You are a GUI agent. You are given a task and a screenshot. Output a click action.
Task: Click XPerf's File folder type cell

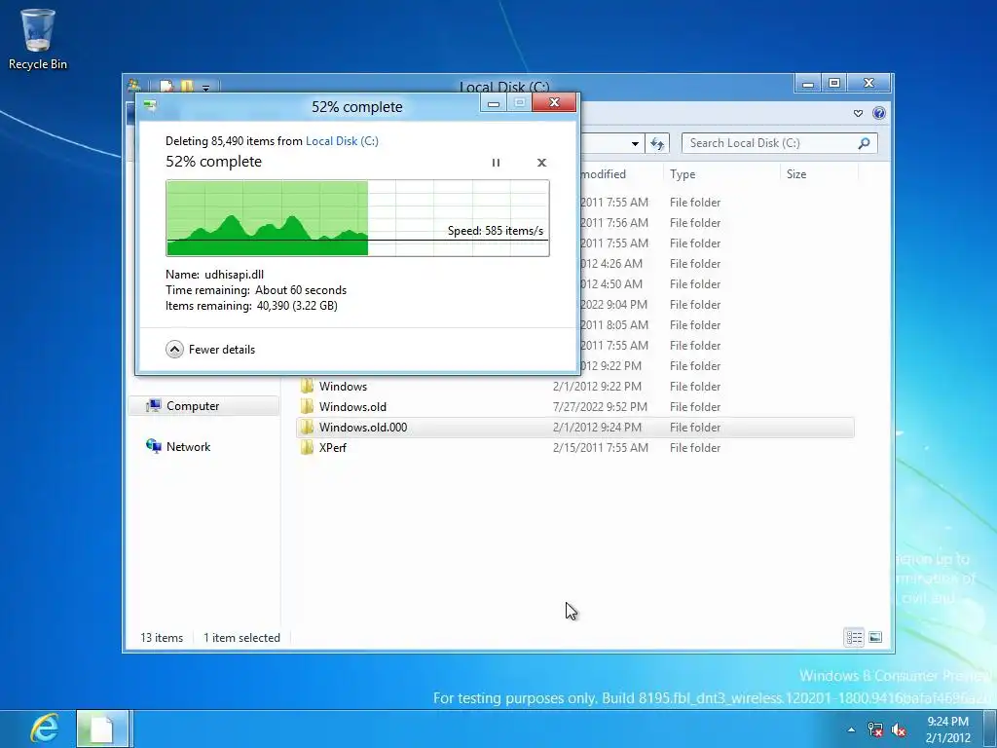click(695, 448)
